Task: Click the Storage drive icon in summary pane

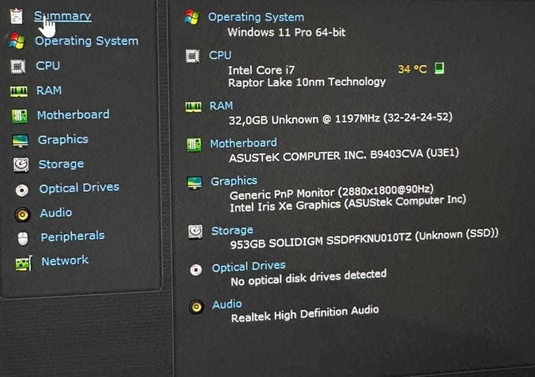Action: [195, 232]
